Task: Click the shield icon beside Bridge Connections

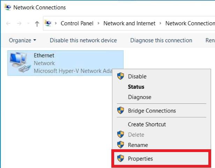Action: click(120, 111)
